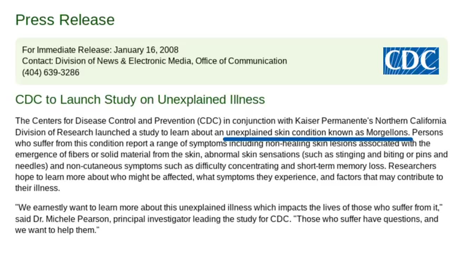The height and width of the screenshot is (253, 450).
Task: Click the phone number (404) 639-3286
Action: (x=51, y=72)
